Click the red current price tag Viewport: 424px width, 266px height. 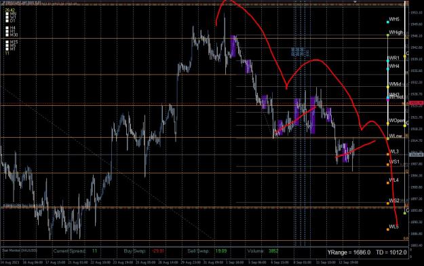pyautogui.click(x=416, y=103)
